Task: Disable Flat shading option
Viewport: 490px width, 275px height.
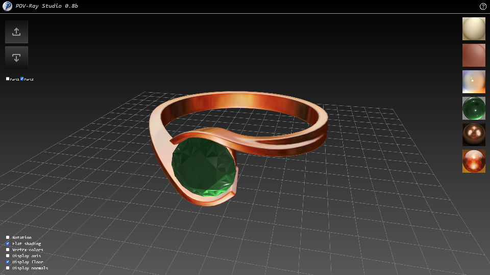Action: 8,244
